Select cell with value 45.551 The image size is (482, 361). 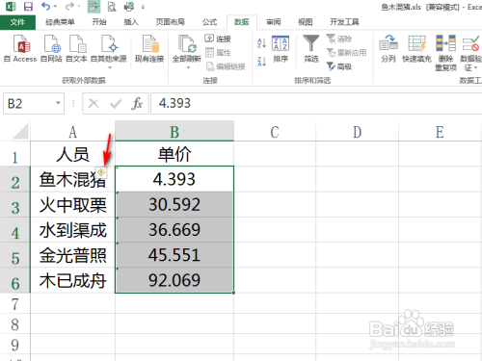click(x=174, y=255)
